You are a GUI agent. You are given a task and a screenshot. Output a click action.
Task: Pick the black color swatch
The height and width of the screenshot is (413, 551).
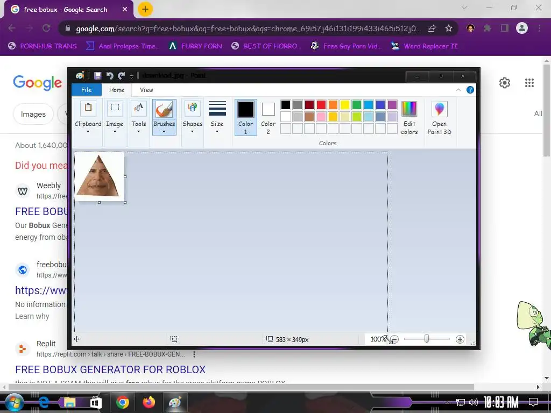[286, 105]
